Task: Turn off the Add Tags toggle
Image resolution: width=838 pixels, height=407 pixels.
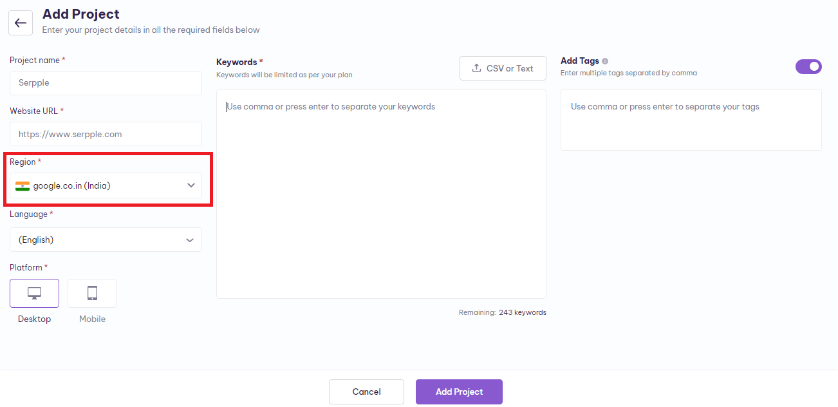Action: tap(808, 66)
